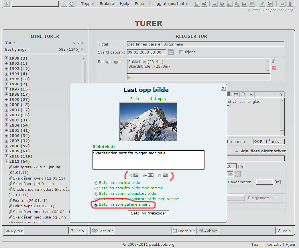The image size is (299, 248).
Task: Click the Slett tur button
Action: click(103, 231)
